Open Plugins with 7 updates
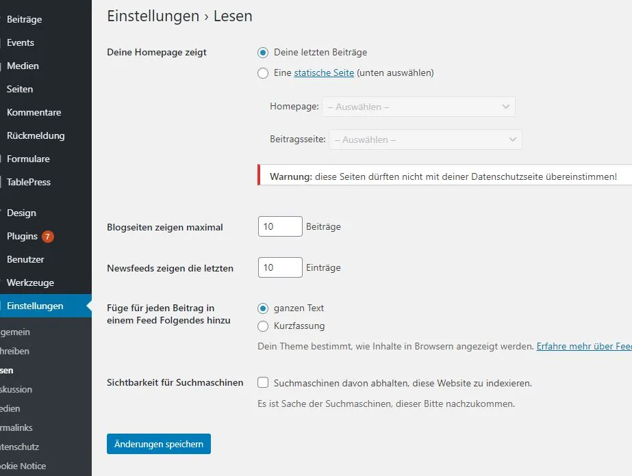This screenshot has width=632, height=476. pos(22,237)
